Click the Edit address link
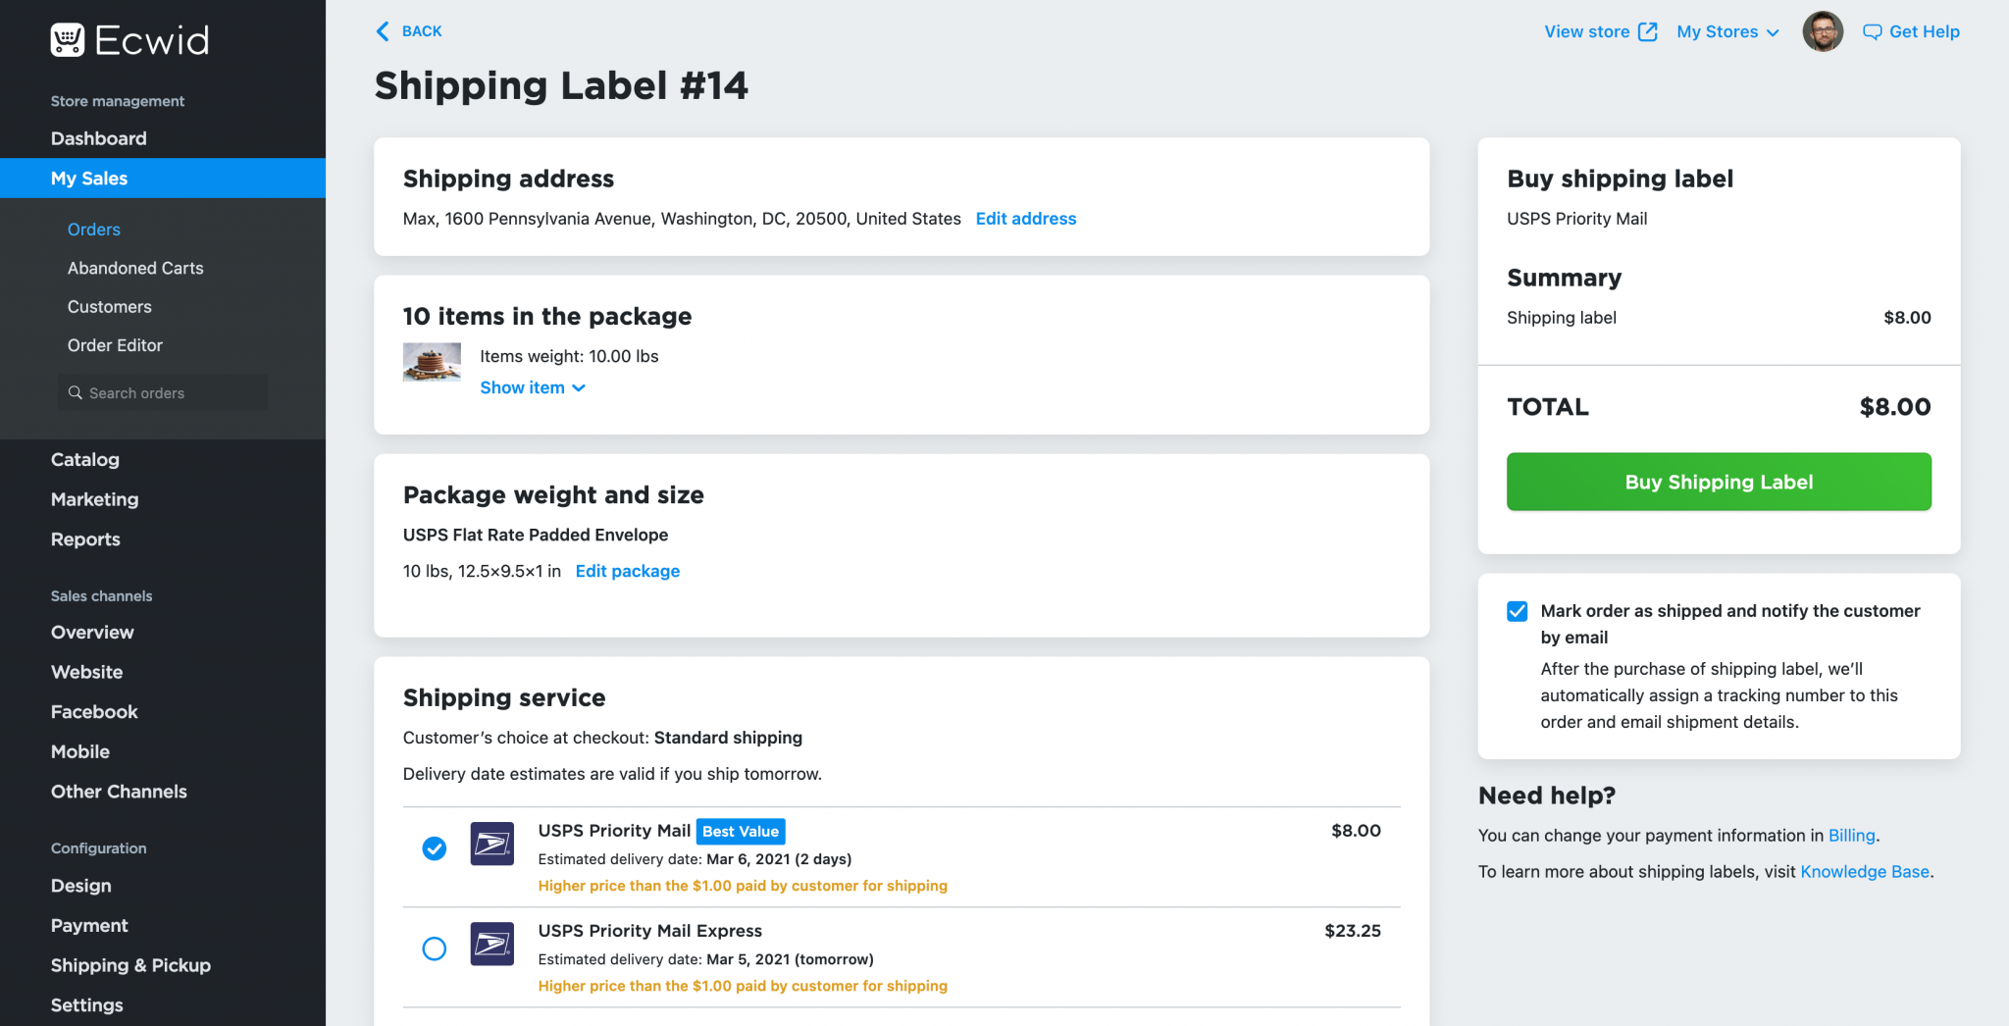The width and height of the screenshot is (2009, 1026). tap(1025, 219)
